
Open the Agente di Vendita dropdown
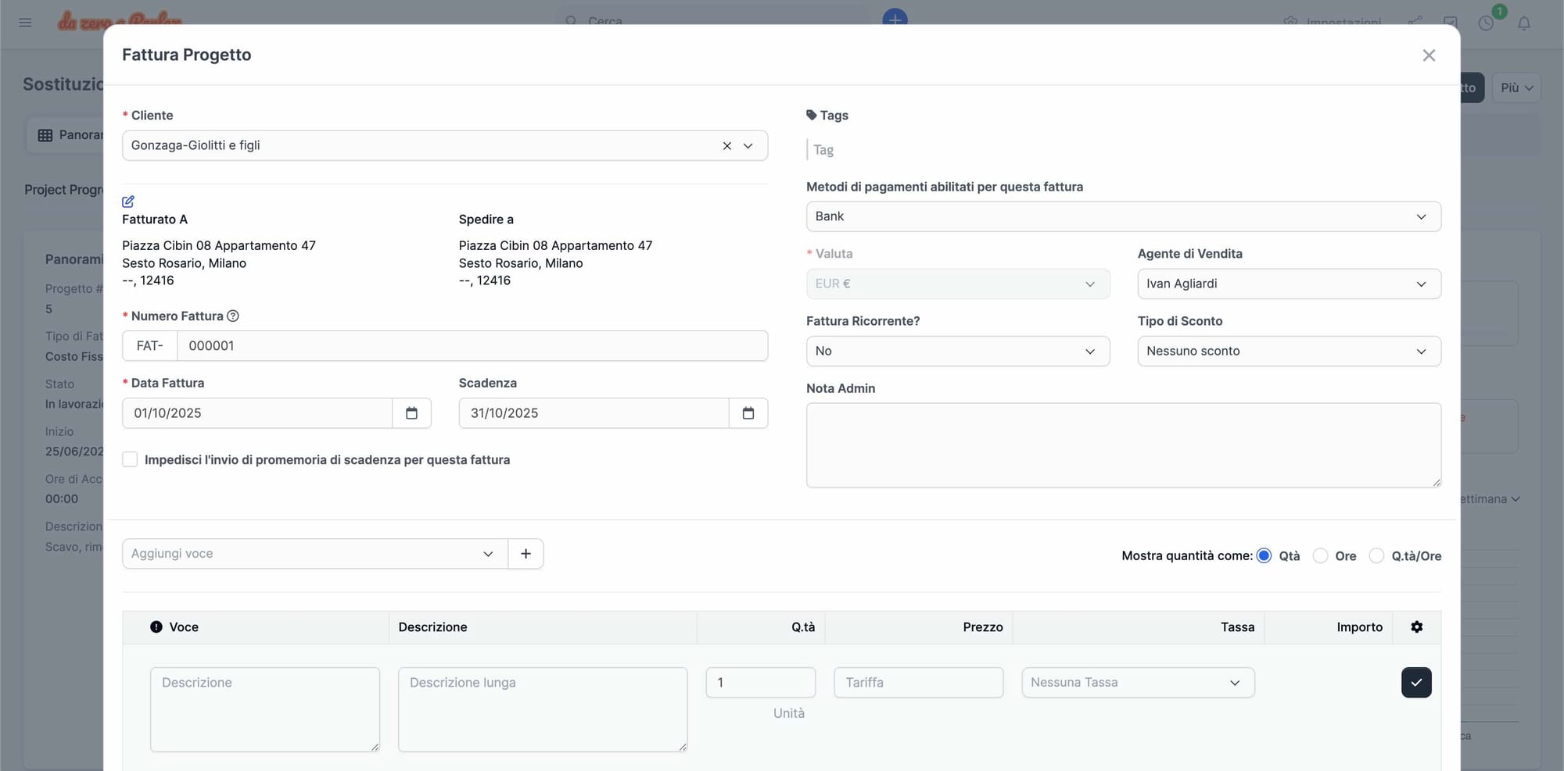(x=1288, y=284)
